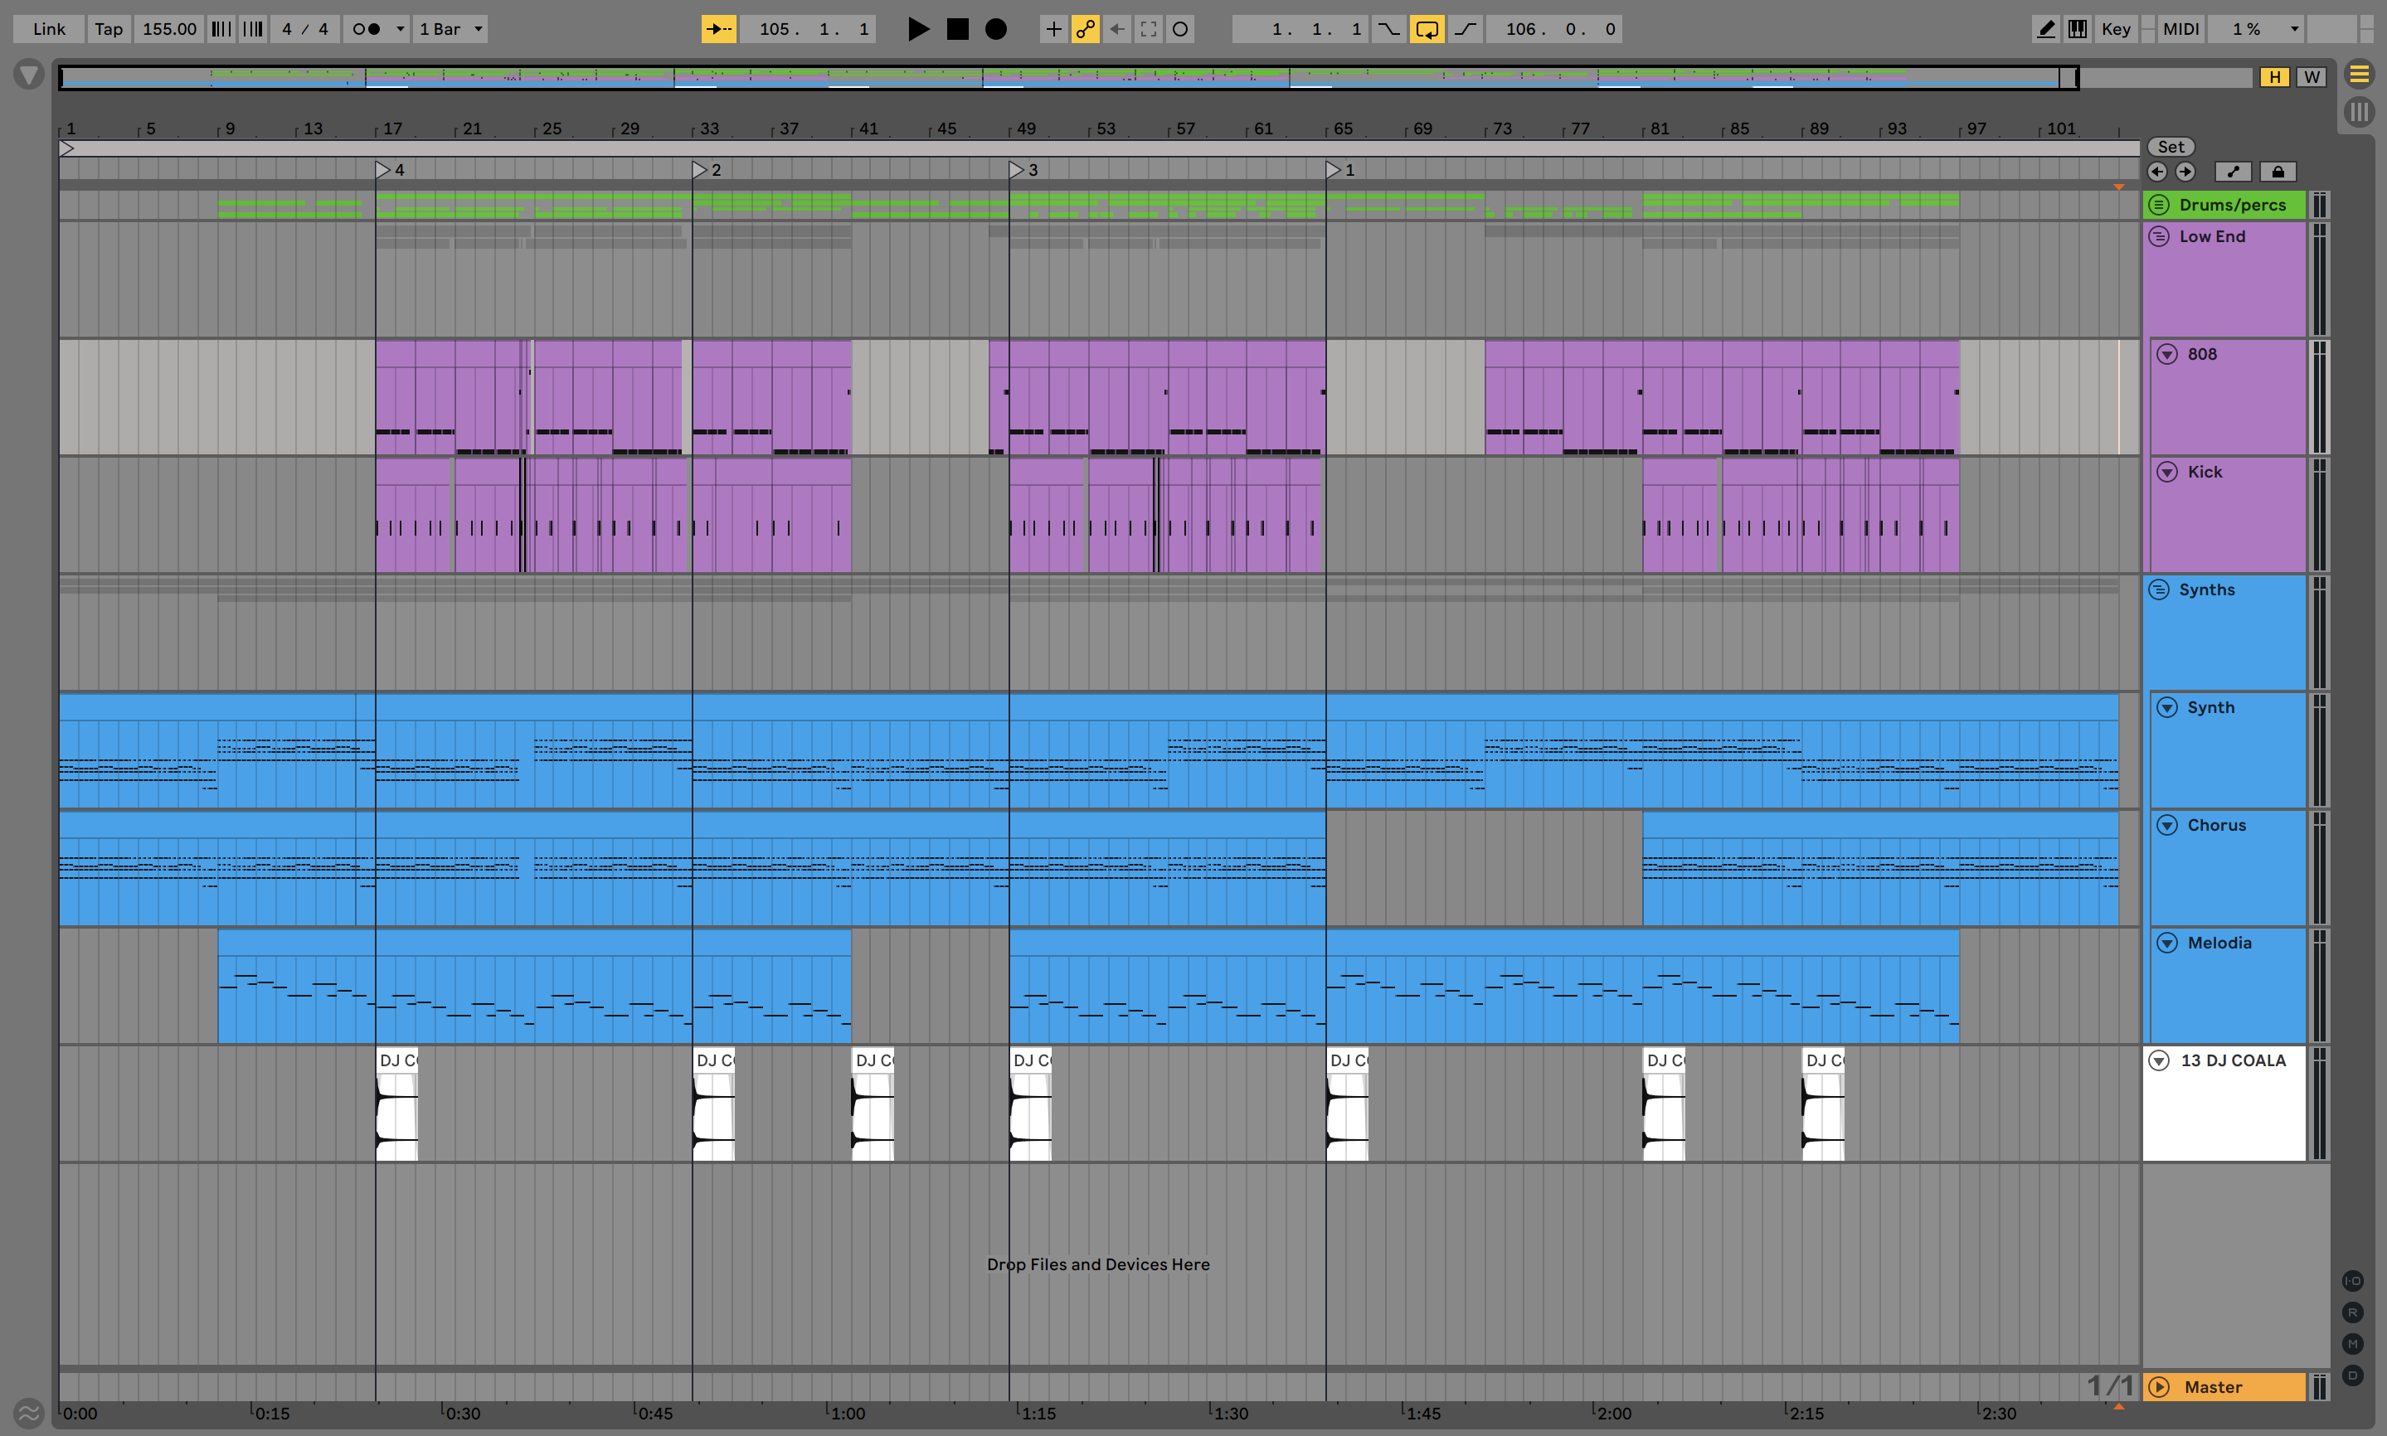This screenshot has width=2387, height=1436.
Task: Select the 4 / 4 time signature field
Action: (x=305, y=29)
